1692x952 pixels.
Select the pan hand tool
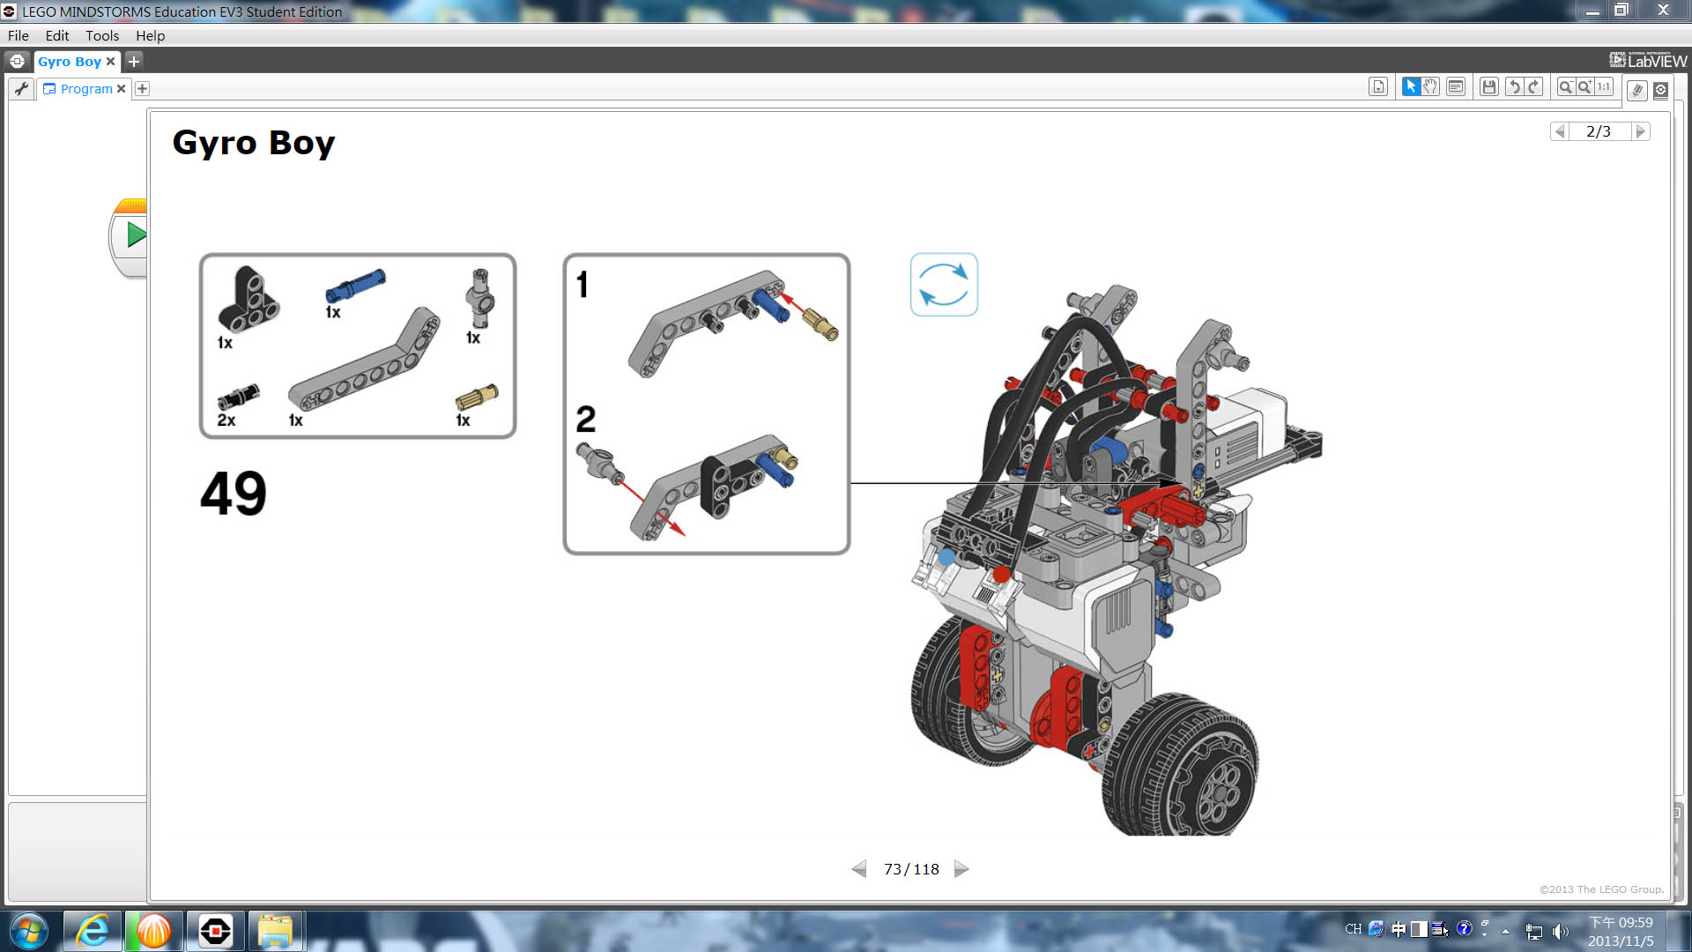[x=1431, y=86]
